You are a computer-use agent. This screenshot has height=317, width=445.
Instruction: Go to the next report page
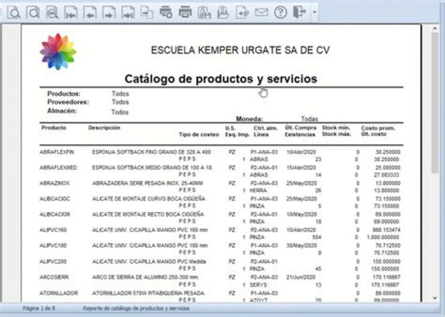tap(109, 12)
